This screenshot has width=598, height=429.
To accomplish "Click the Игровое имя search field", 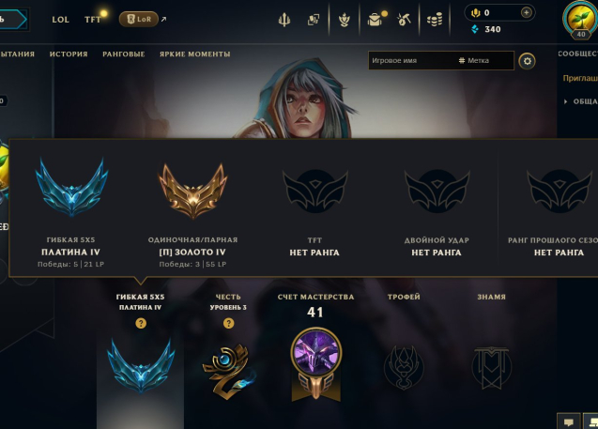I will (x=411, y=61).
